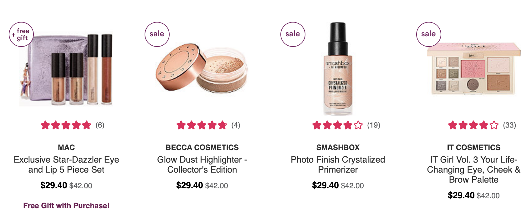The height and width of the screenshot is (222, 527).
Task: Open IT Girl Vol. 3 palette link
Action: click(474, 169)
